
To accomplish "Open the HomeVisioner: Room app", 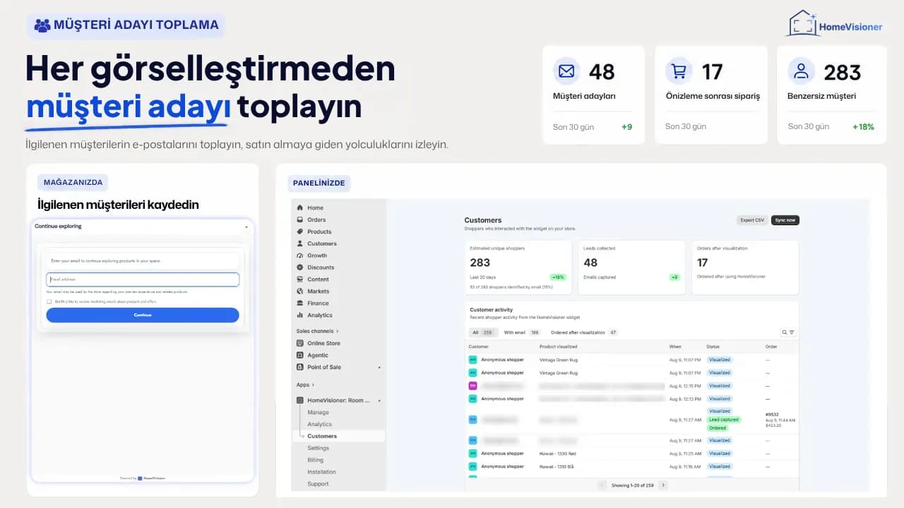I will point(334,400).
